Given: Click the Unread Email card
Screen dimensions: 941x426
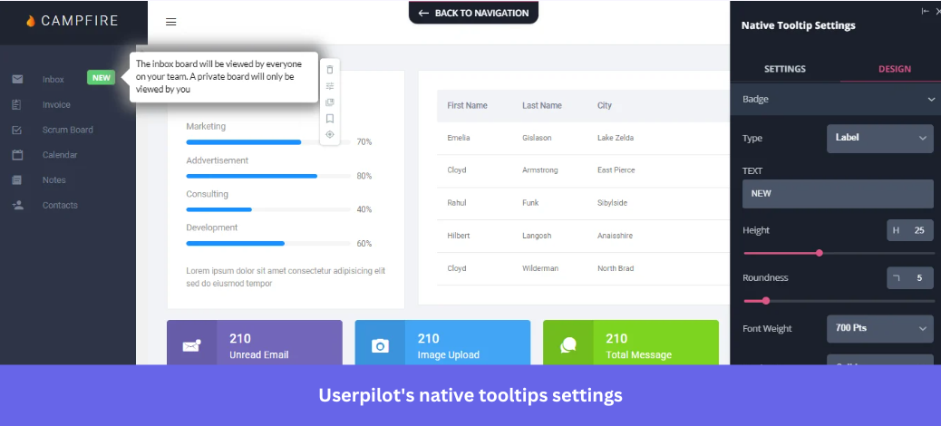Looking at the screenshot, I should [x=255, y=343].
